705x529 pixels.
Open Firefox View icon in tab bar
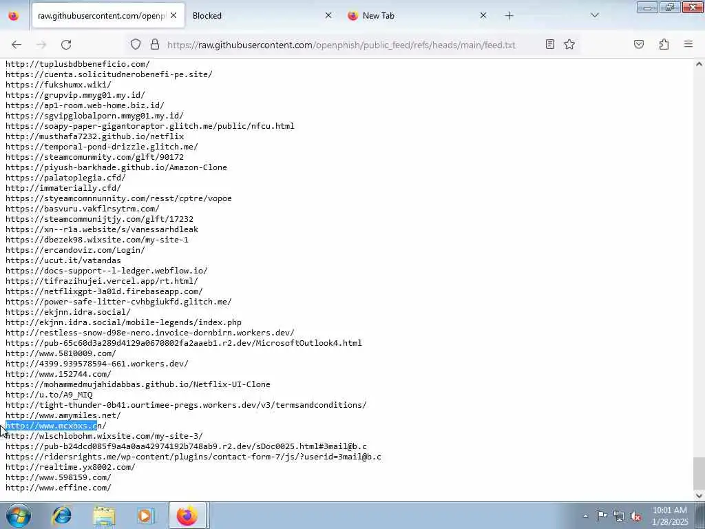[14, 16]
